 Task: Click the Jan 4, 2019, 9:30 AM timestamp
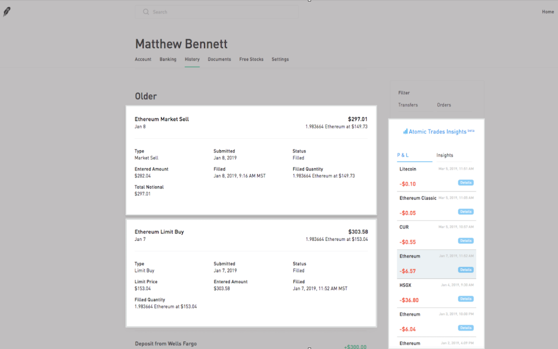tap(457, 285)
